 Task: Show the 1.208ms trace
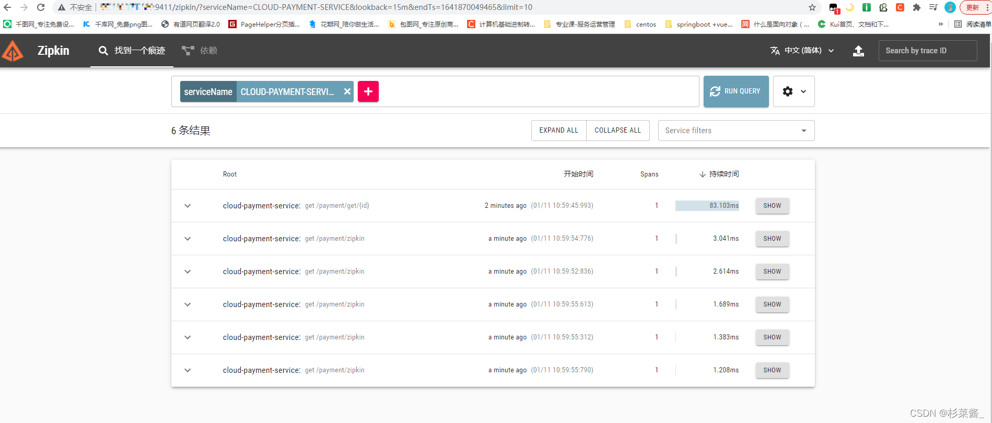772,370
